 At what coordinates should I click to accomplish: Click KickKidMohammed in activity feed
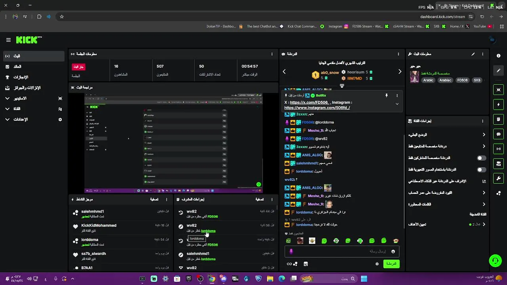(x=99, y=226)
